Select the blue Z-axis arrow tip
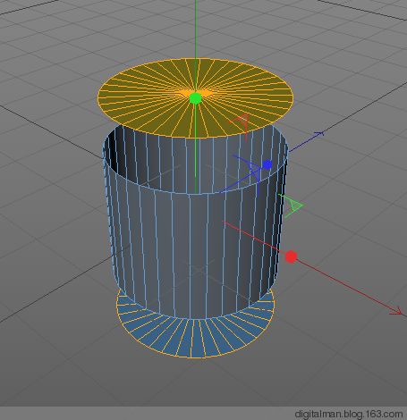The image size is (407, 420). pos(319,134)
